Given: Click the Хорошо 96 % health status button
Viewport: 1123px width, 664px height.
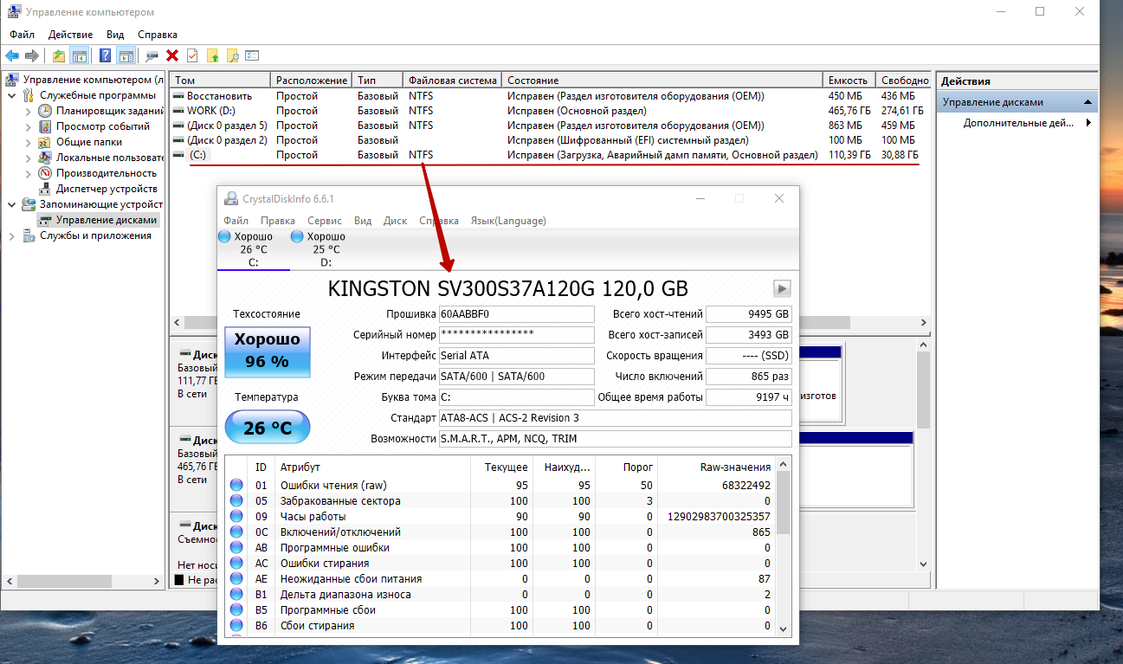Looking at the screenshot, I should pyautogui.click(x=267, y=351).
